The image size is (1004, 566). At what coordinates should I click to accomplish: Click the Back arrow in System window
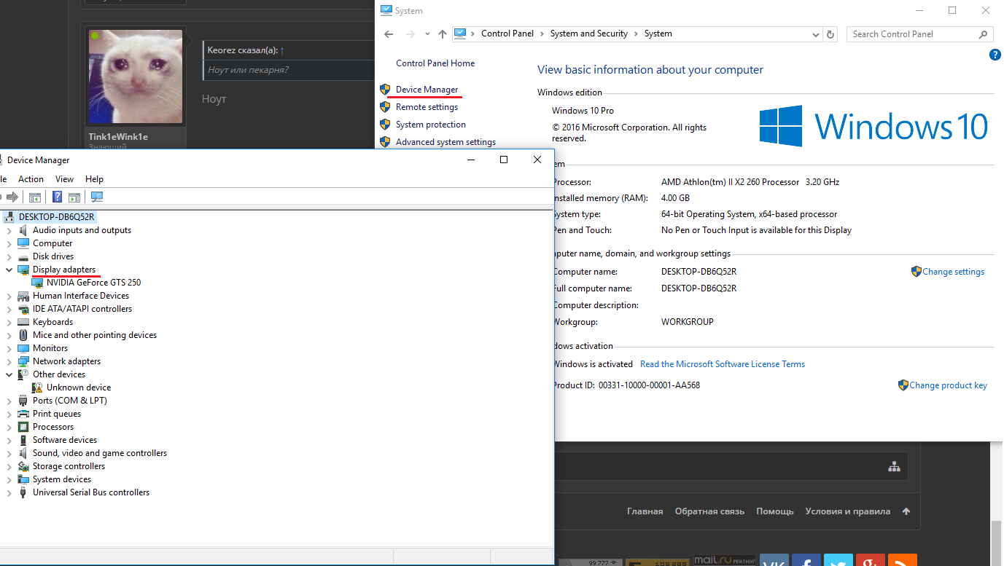point(389,34)
